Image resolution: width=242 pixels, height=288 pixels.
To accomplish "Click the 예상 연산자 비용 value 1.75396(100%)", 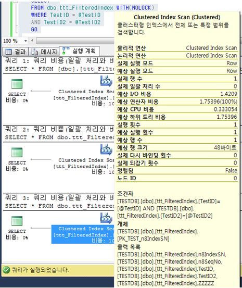I will pos(219,102).
